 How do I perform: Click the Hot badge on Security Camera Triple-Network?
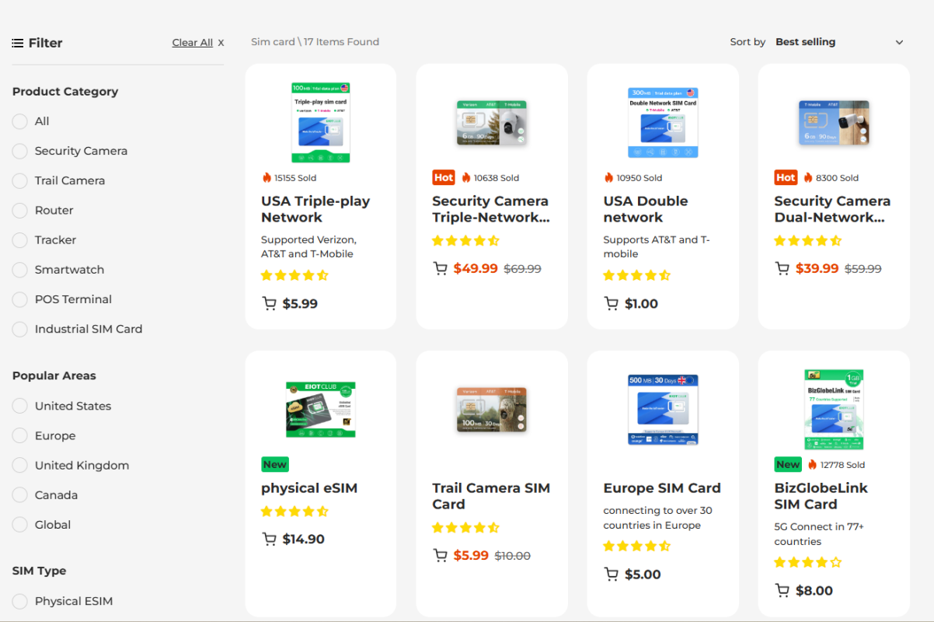444,177
